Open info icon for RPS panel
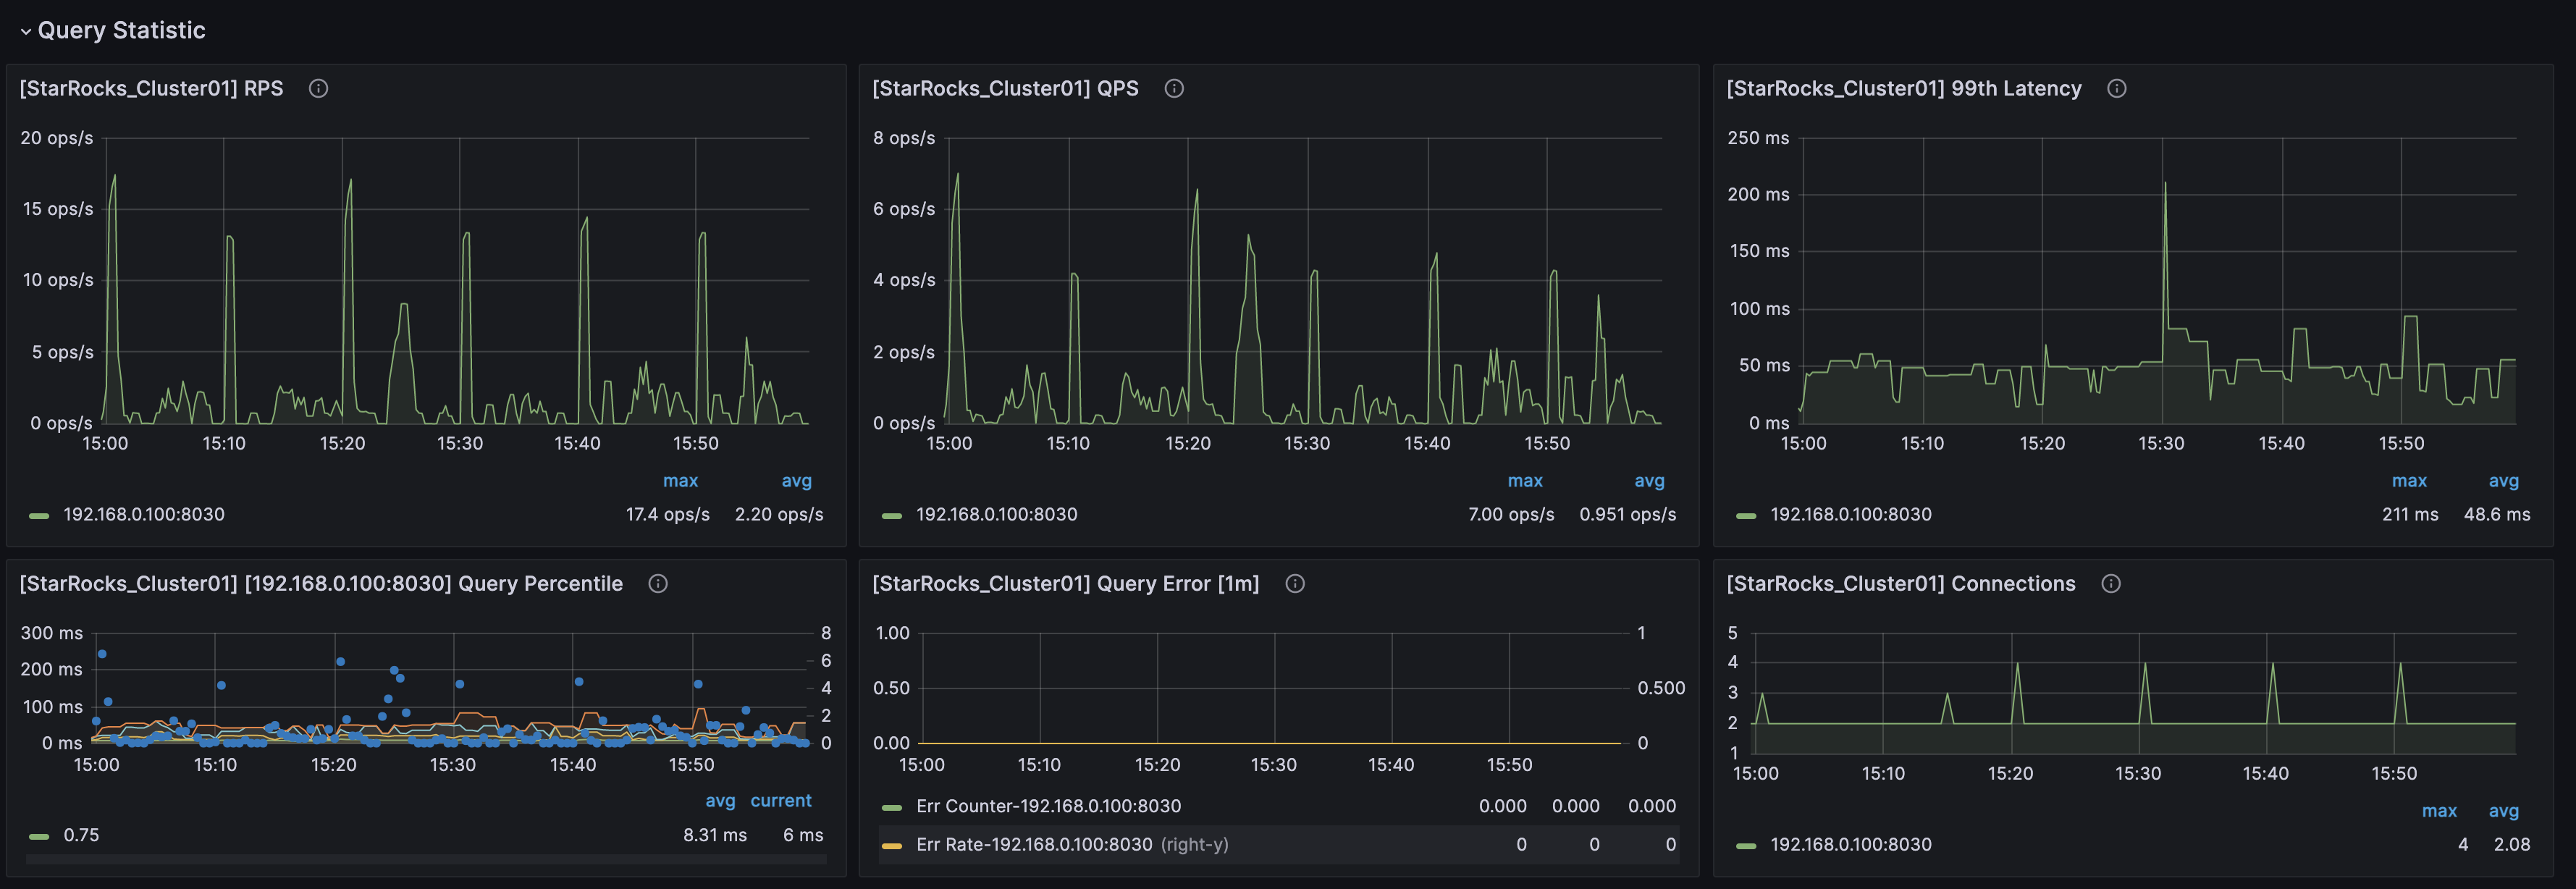This screenshot has width=2576, height=889. 318,89
